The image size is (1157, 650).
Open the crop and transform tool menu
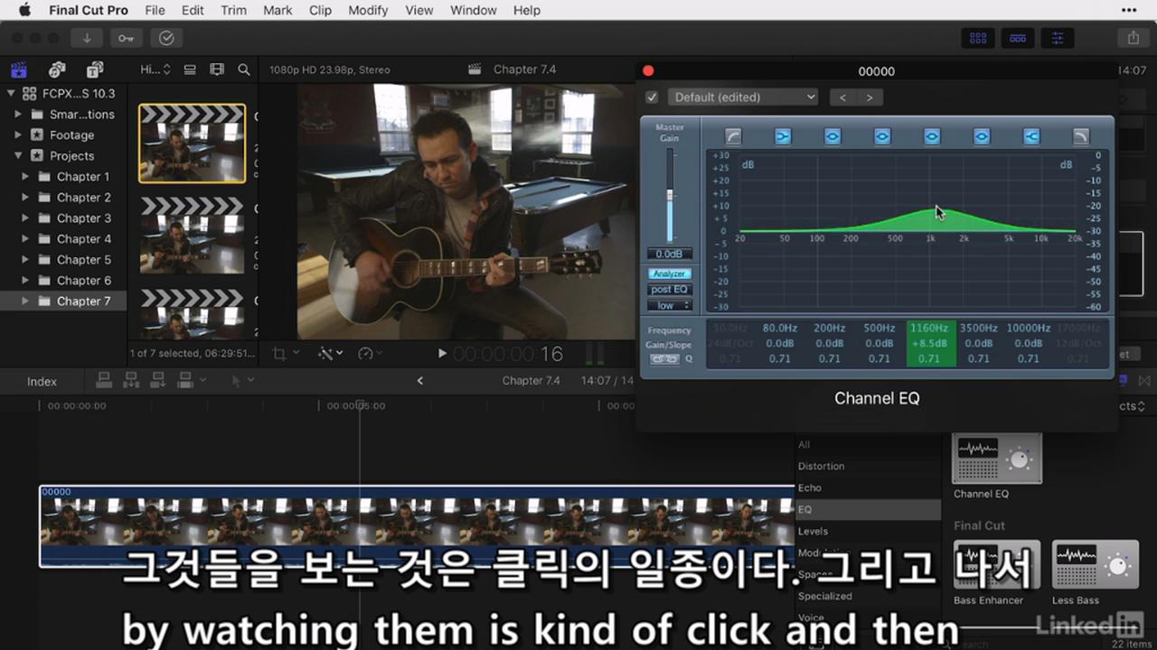coord(286,353)
